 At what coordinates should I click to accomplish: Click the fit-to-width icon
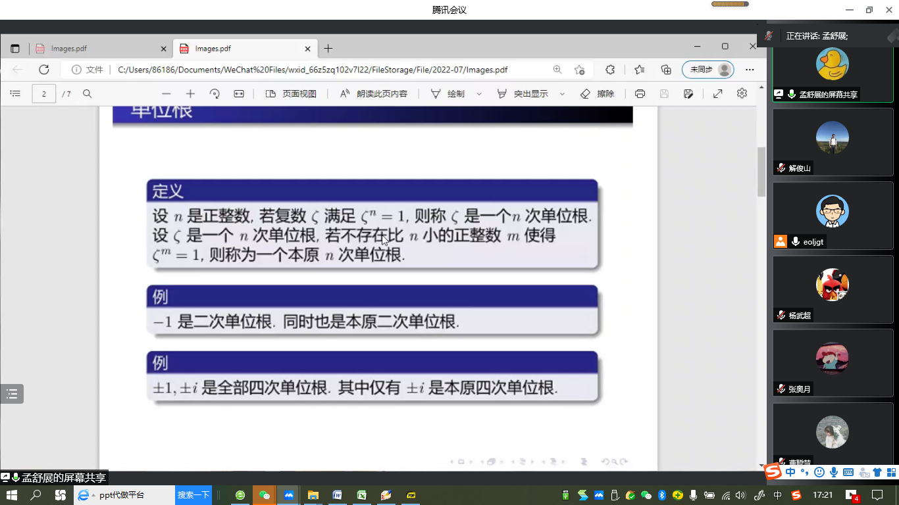click(239, 94)
